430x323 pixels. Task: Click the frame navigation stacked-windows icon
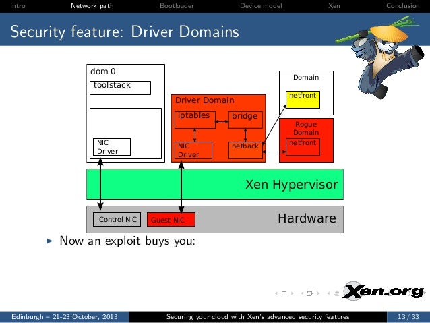pyautogui.click(x=310, y=293)
